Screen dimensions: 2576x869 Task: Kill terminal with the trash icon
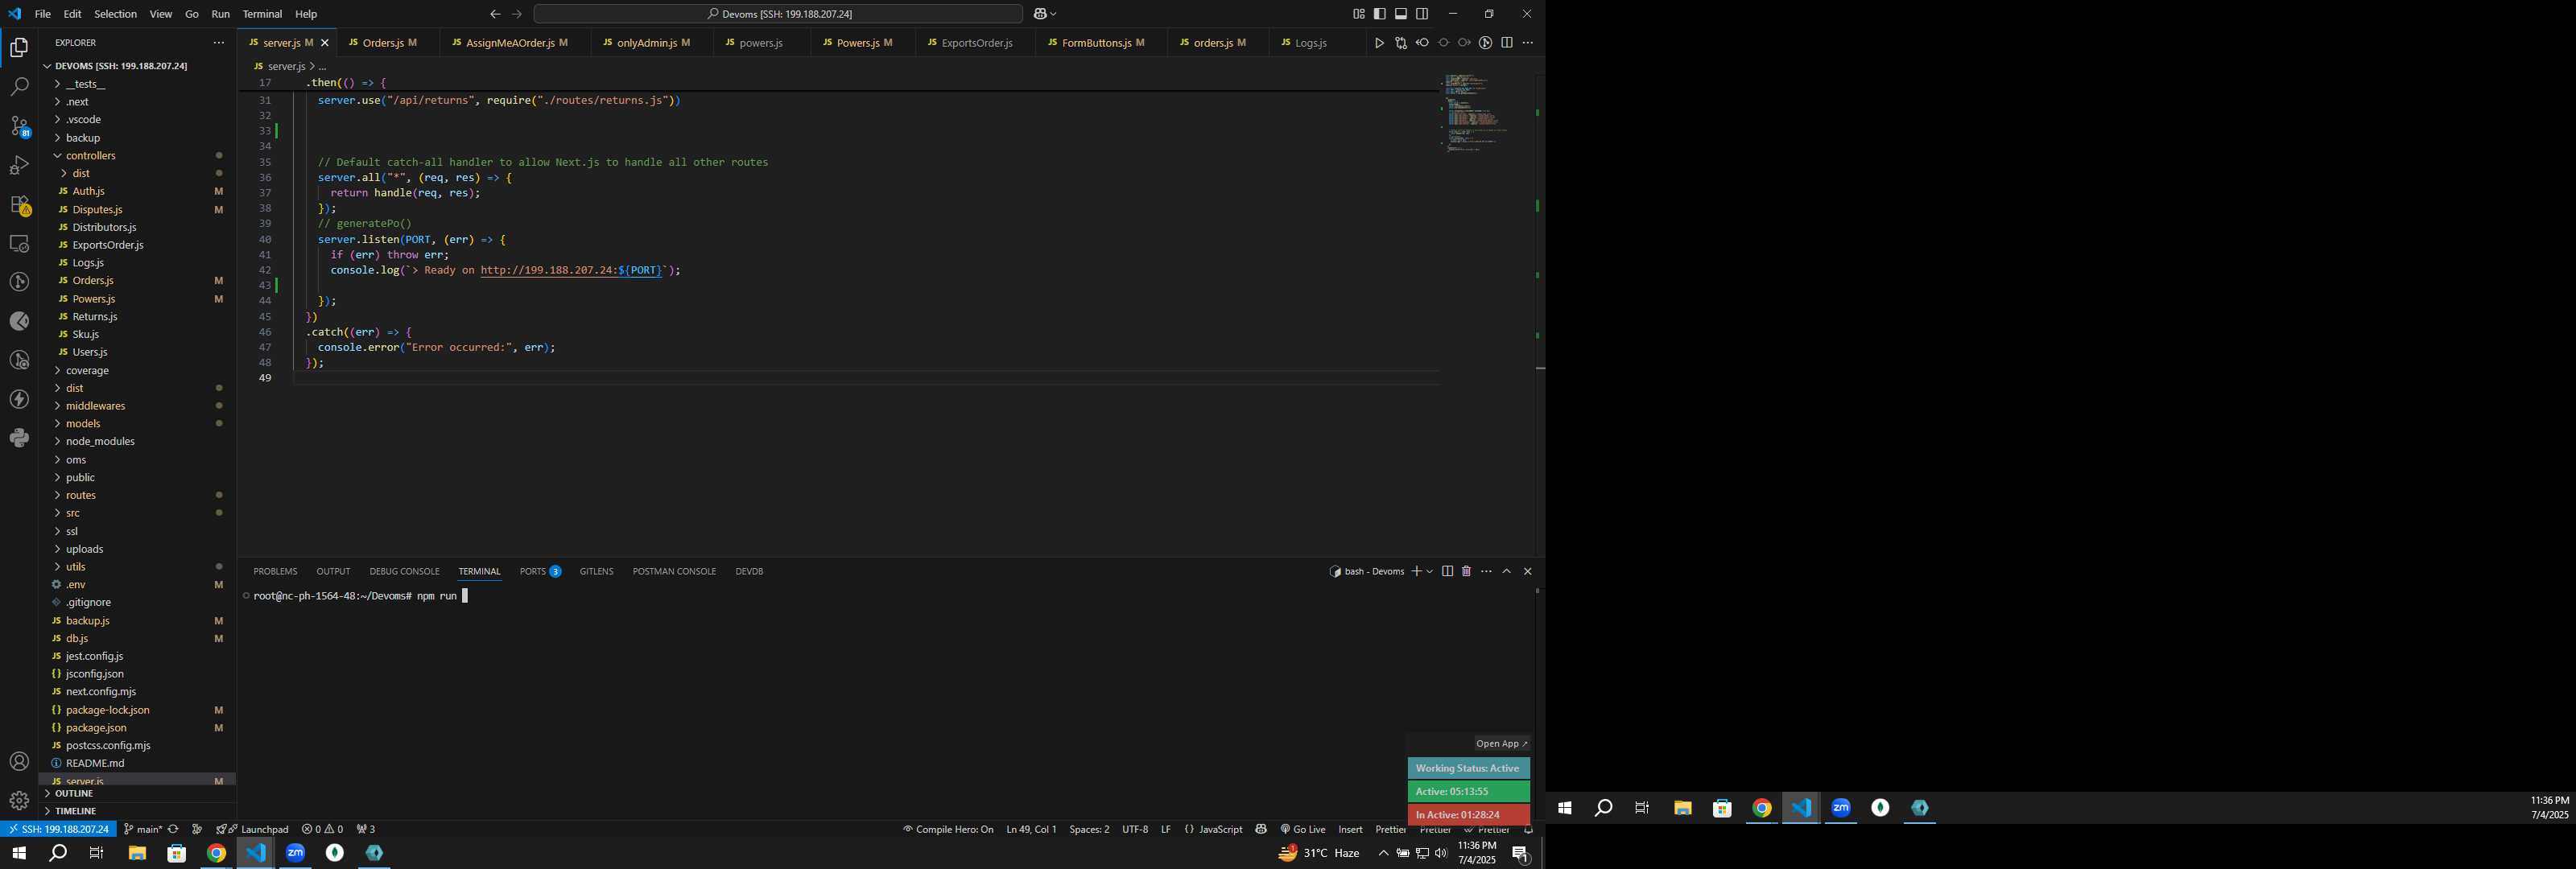1467,571
